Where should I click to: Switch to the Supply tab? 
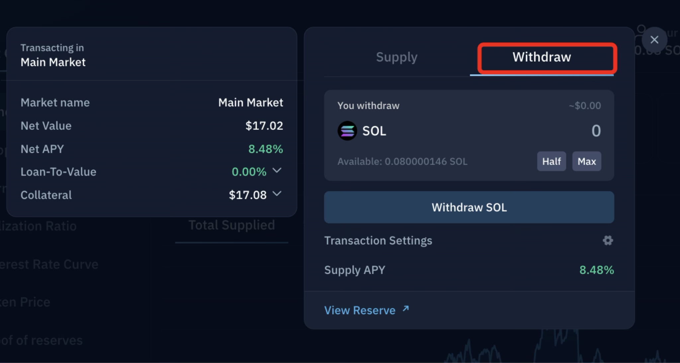[396, 57]
